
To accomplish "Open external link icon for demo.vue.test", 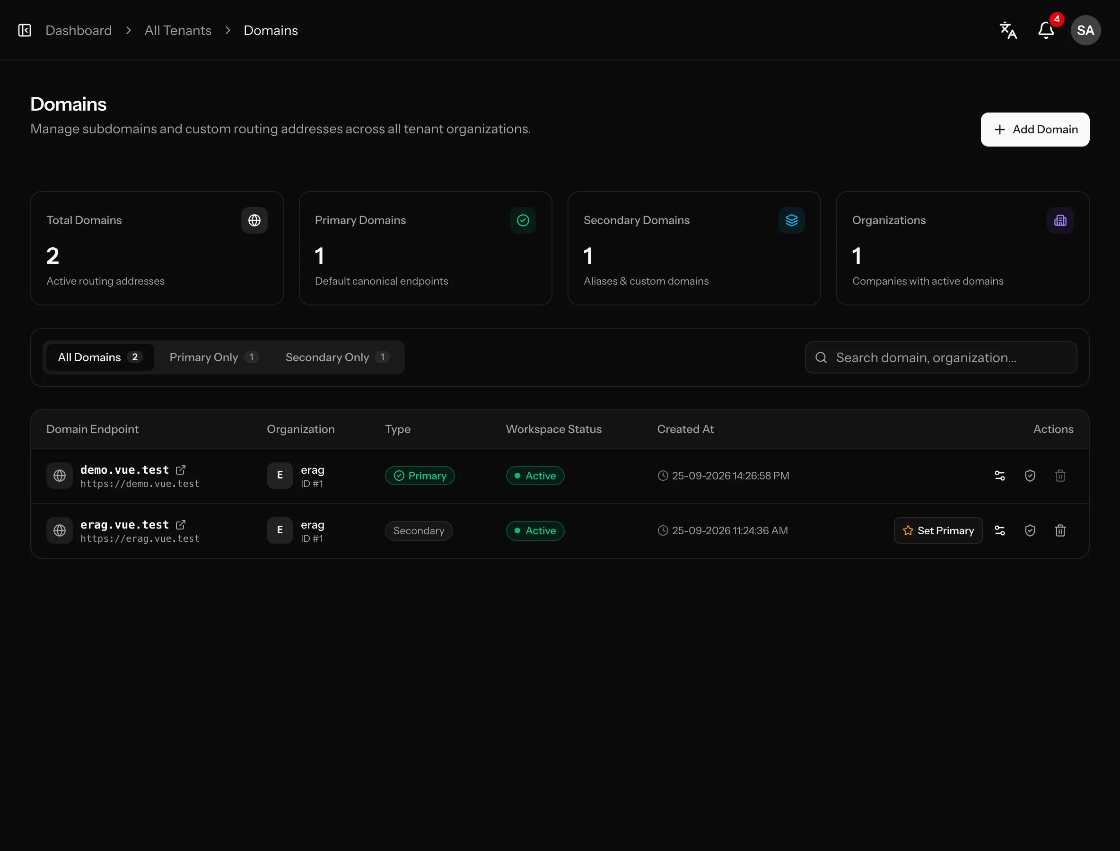I will tap(180, 470).
